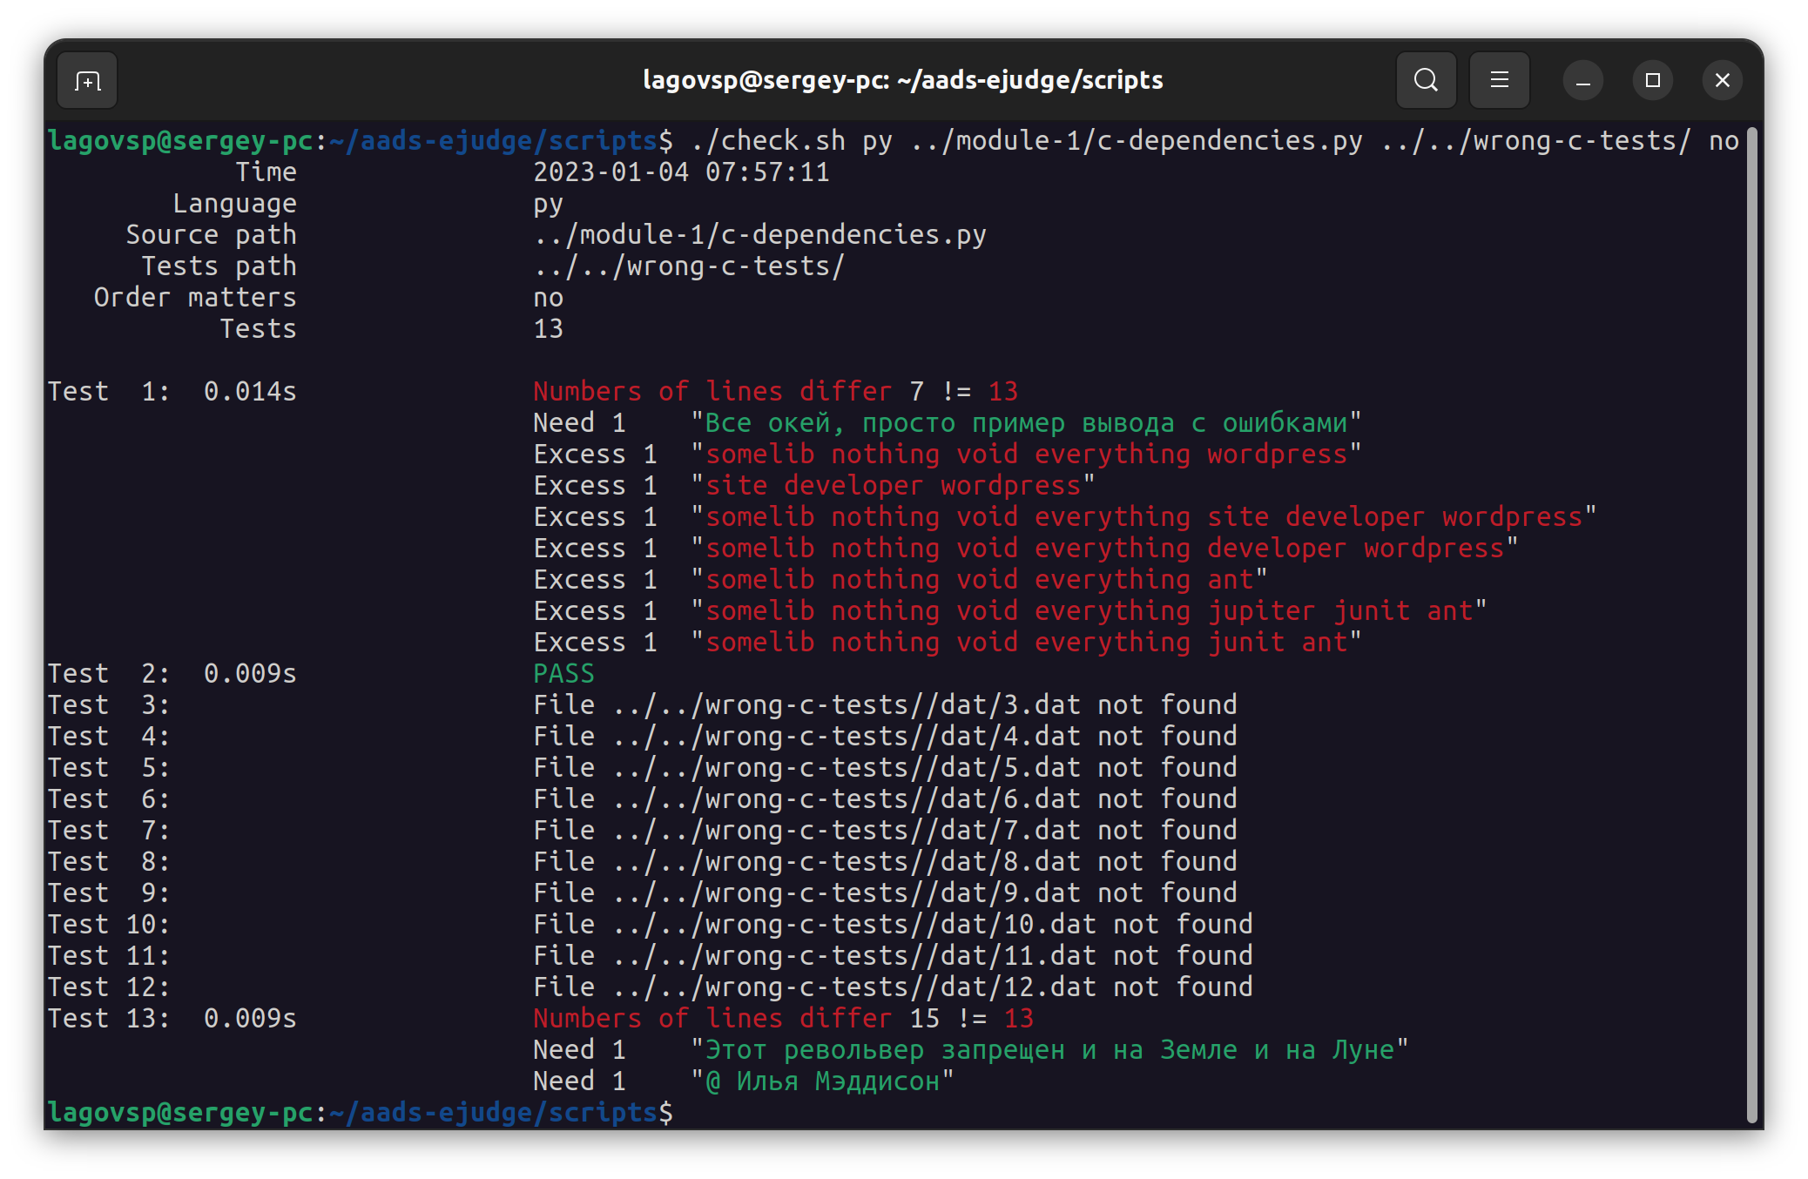Click the search icon in header
1808x1179 pixels.
click(x=1426, y=80)
